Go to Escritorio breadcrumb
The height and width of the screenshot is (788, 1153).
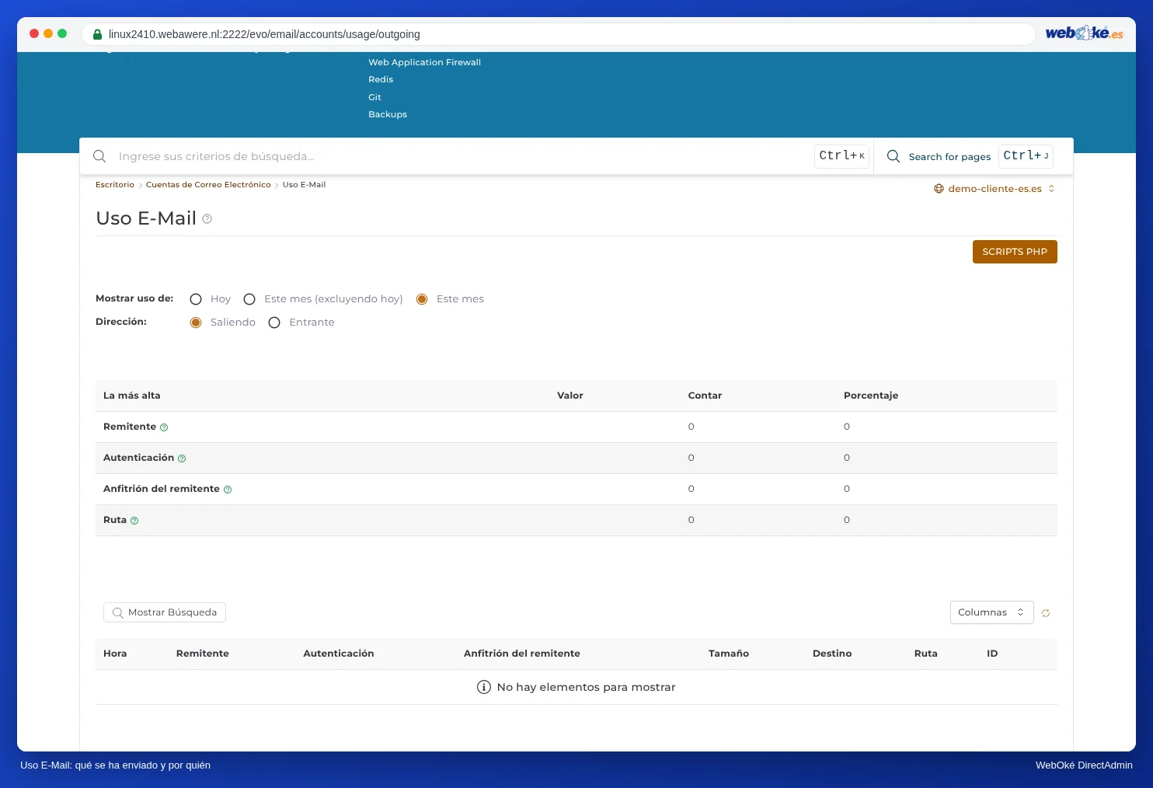coord(115,185)
